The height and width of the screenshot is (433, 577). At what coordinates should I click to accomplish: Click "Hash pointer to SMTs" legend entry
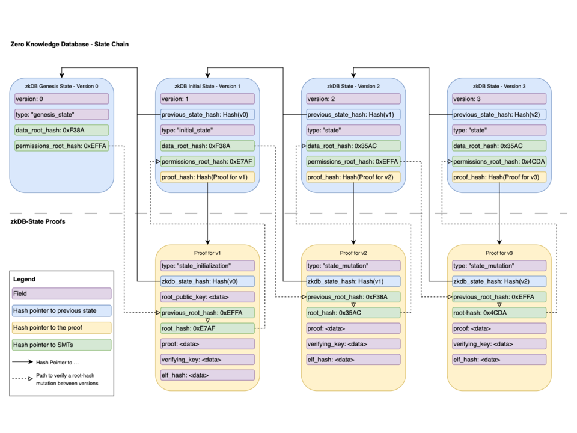tap(61, 345)
